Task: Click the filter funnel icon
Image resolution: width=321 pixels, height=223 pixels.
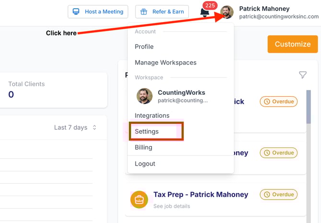Action: (x=303, y=75)
